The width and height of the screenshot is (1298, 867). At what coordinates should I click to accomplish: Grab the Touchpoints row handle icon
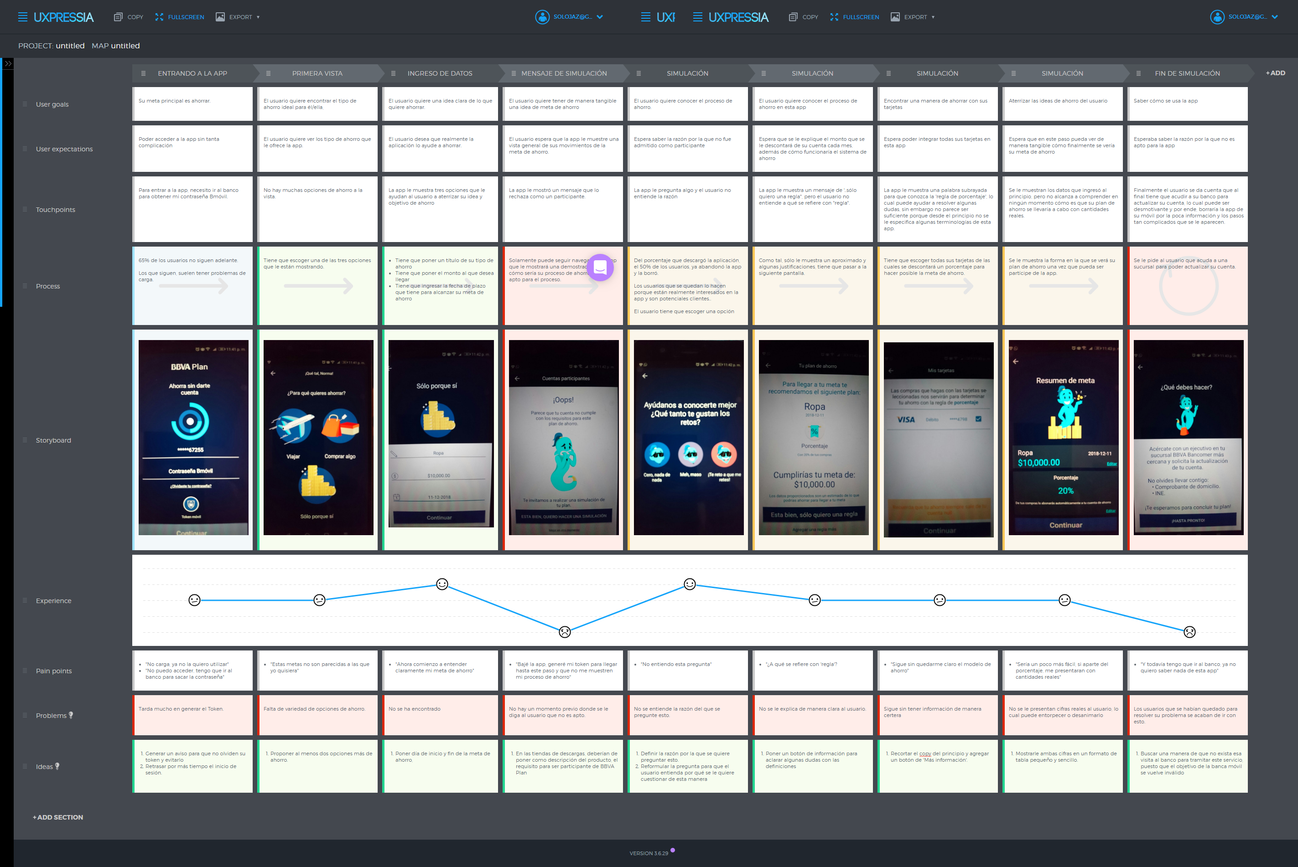(x=24, y=209)
